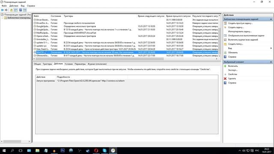Image resolution: width=274 pixels, height=154 pixels.
Task: Toggle the action pane toolbar icon
Action: (25, 10)
